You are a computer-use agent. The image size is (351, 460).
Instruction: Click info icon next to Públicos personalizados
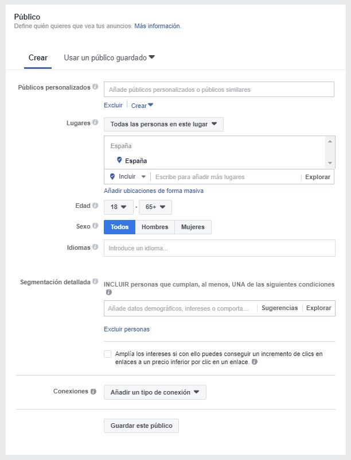95,87
